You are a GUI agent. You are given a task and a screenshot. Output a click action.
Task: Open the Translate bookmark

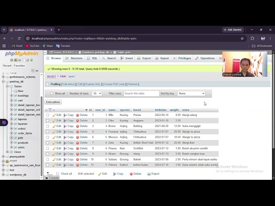[x=63, y=46]
